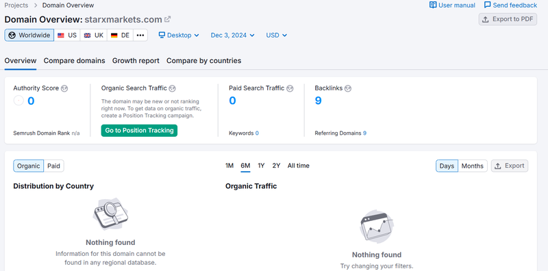This screenshot has height=271, width=548.
Task: Select the 1Y time range
Action: pos(261,166)
